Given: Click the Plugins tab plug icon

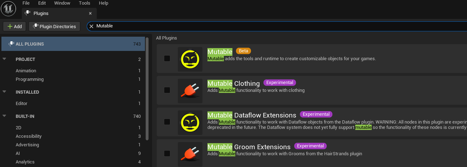Looking at the screenshot, I should point(28,13).
